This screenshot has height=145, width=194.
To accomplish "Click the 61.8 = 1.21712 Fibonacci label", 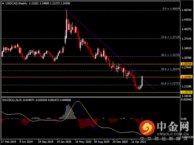I will pos(171,83).
